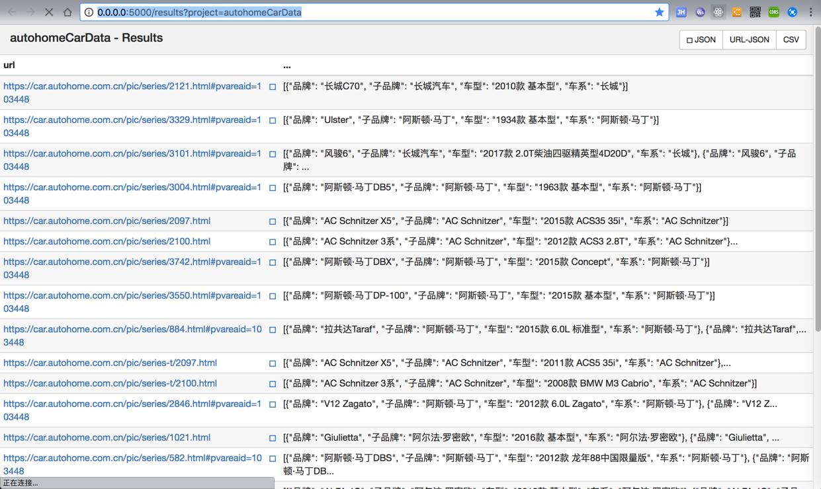Open detail icon for series/2121 row
Viewport: 821px width, 489px height.
coord(273,87)
